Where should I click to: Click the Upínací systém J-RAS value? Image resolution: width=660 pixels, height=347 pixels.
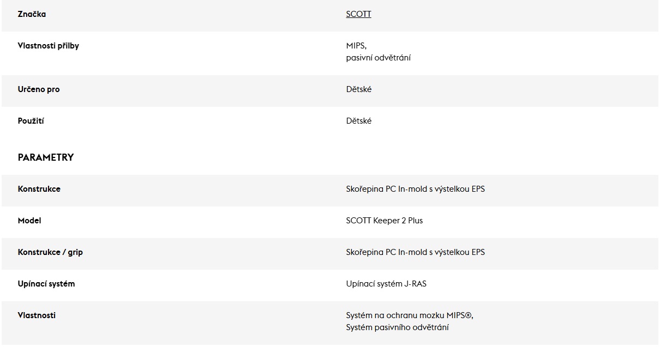pyautogui.click(x=386, y=284)
